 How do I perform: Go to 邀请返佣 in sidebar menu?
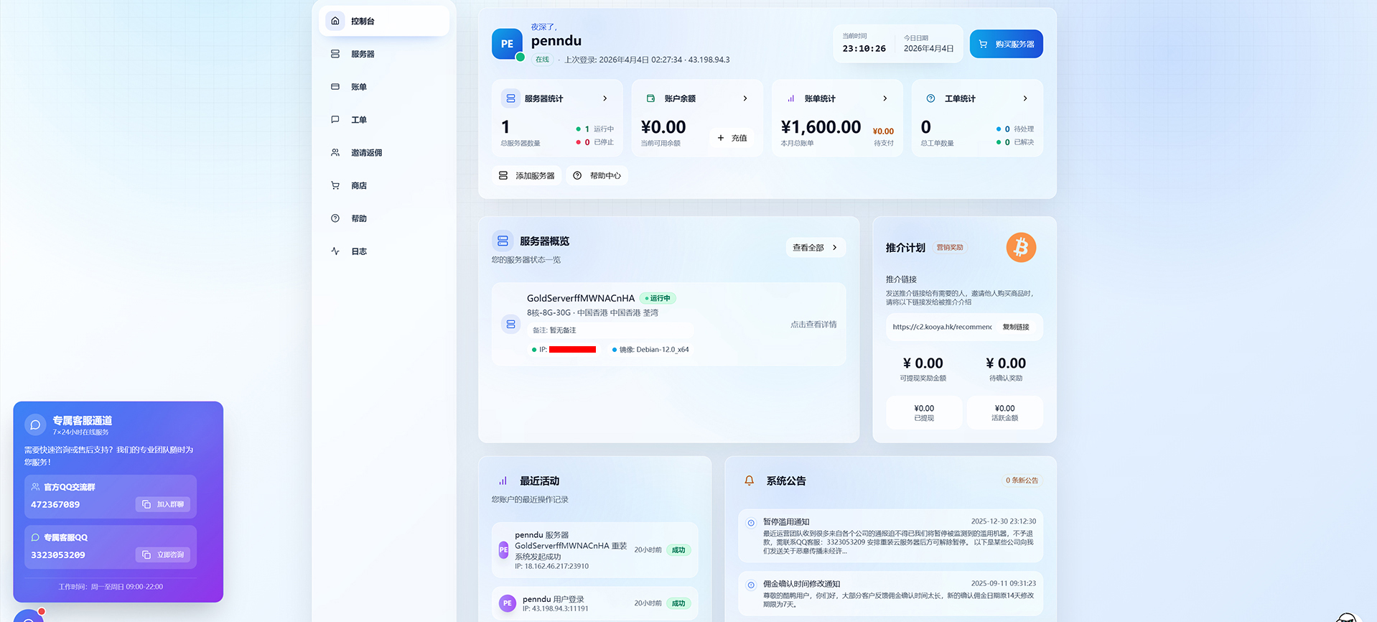pyautogui.click(x=366, y=152)
